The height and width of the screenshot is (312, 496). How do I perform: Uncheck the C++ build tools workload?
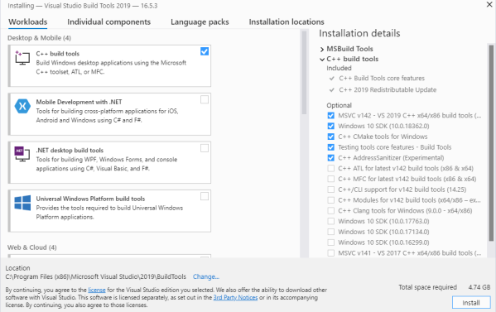pos(205,51)
